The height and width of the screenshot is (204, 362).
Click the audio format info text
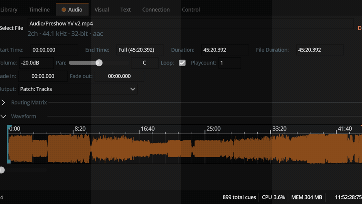click(65, 34)
